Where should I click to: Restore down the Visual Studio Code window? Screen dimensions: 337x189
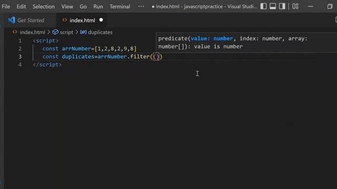tap(330, 6)
